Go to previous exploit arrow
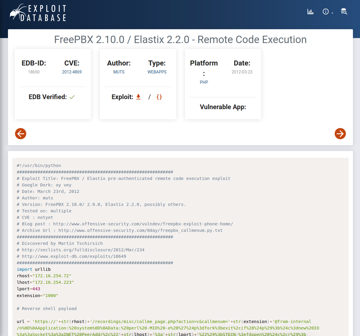This screenshot has height=336, width=360. click(21, 134)
